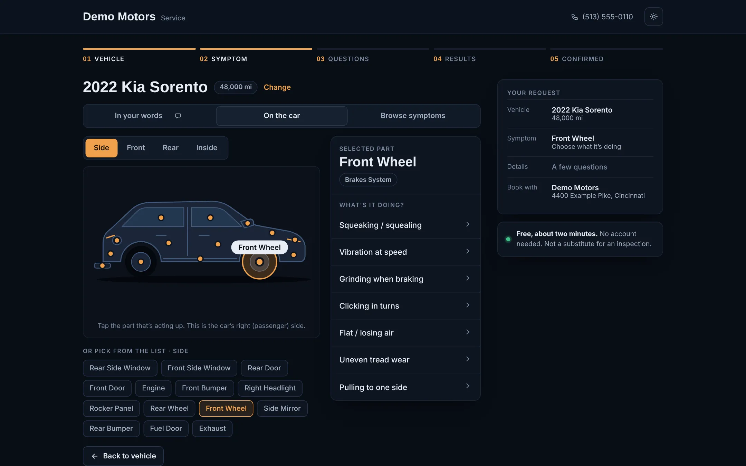Tap the engine hood hotspot on the car
746x466 pixels.
[x=272, y=233]
